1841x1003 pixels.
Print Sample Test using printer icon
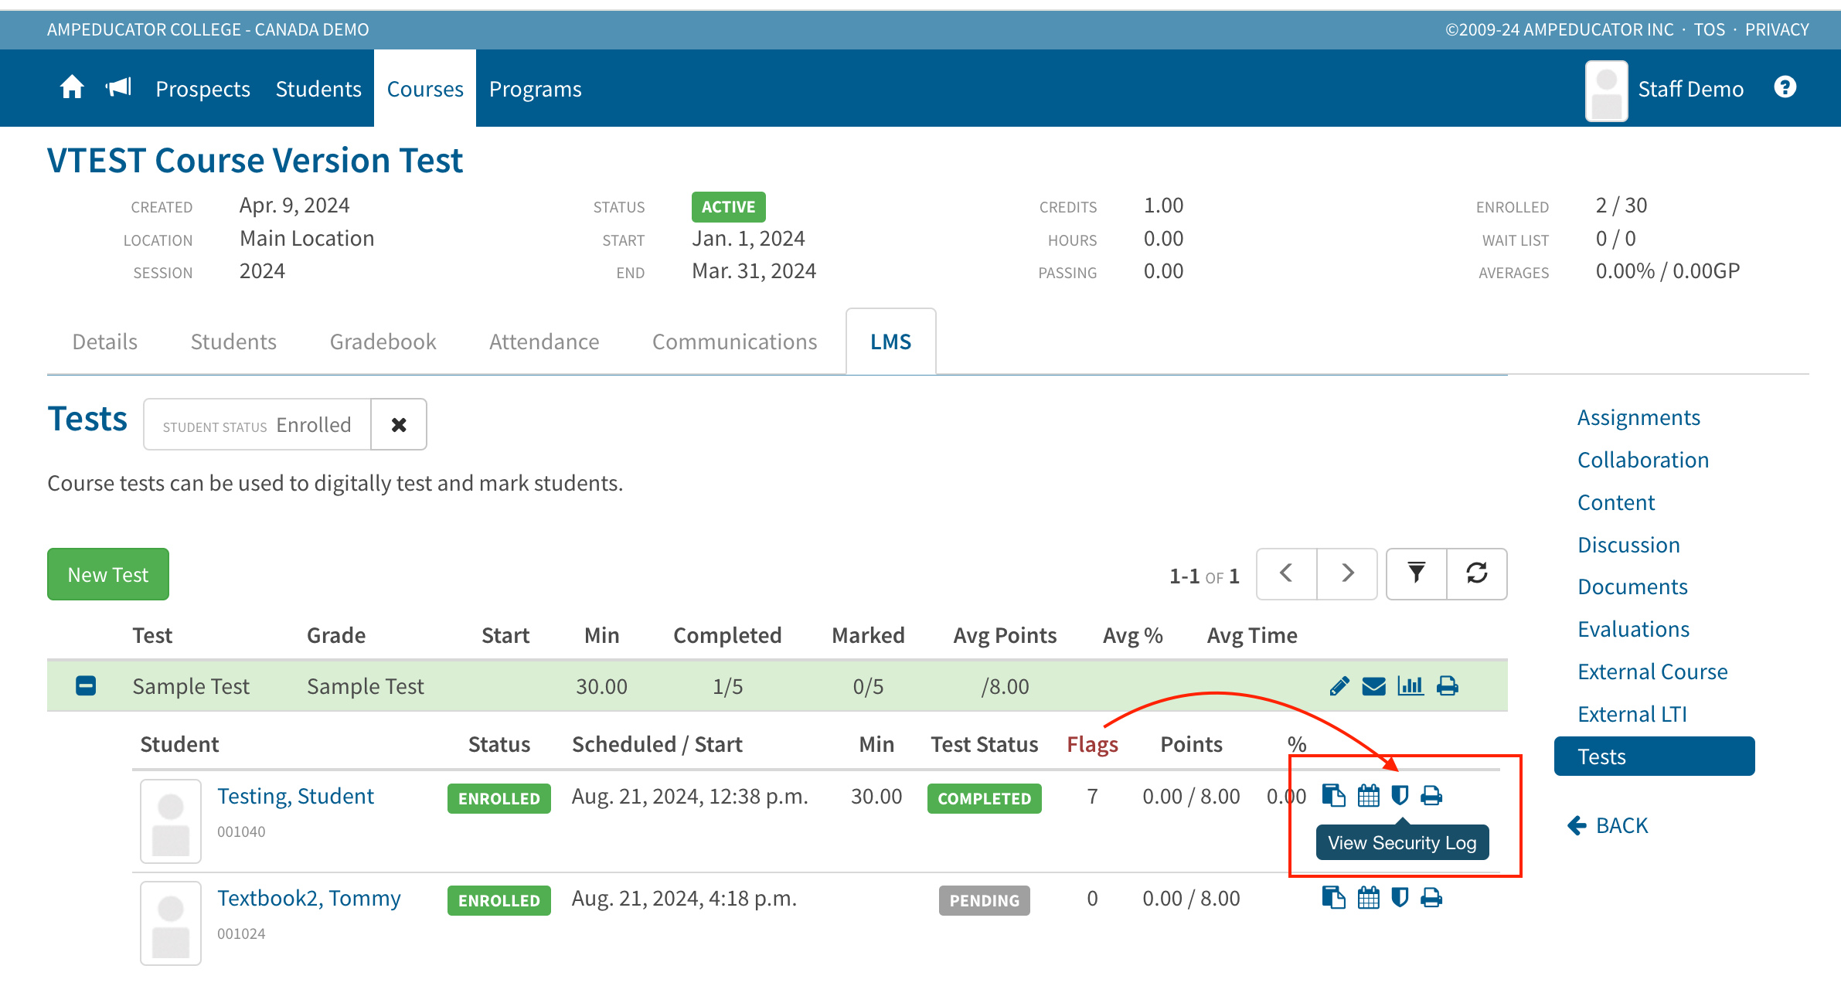[1447, 686]
